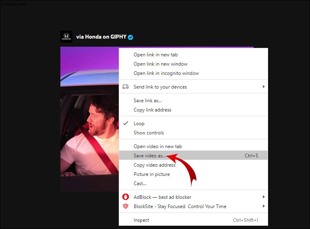Select Save video as...
This screenshot has width=310, height=229.
(193, 156)
